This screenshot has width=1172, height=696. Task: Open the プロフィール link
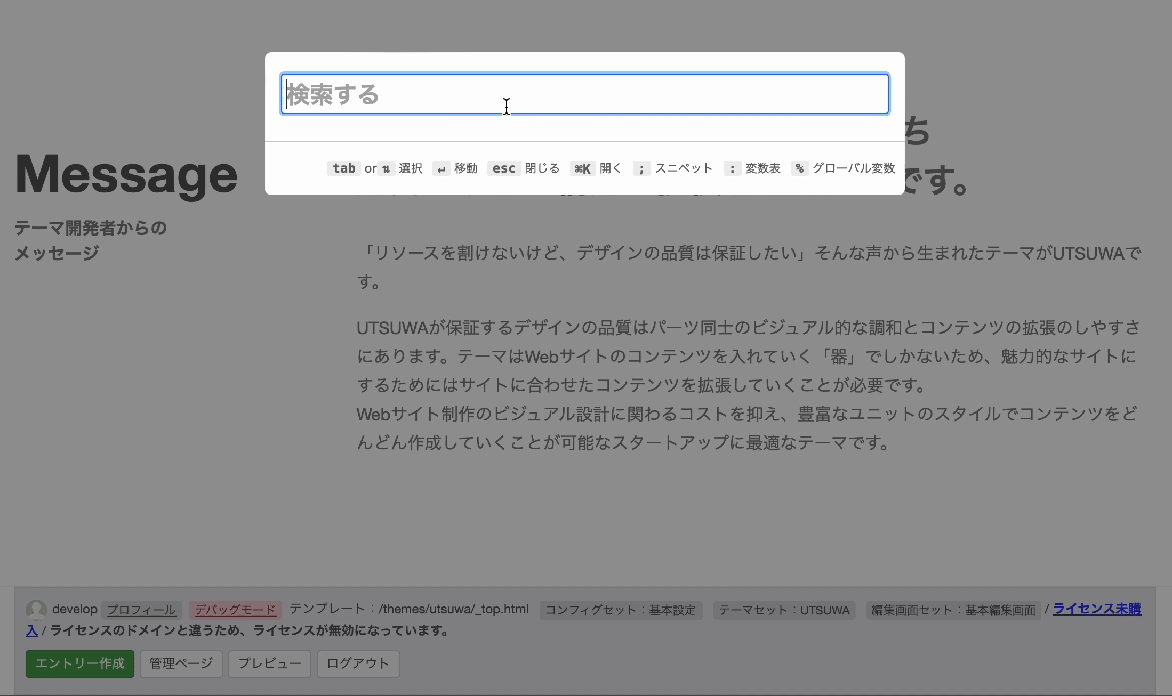coord(141,610)
